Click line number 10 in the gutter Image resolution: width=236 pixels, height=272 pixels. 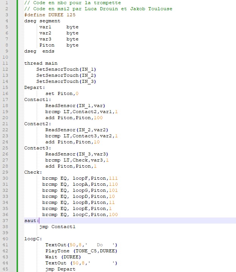point(5,57)
